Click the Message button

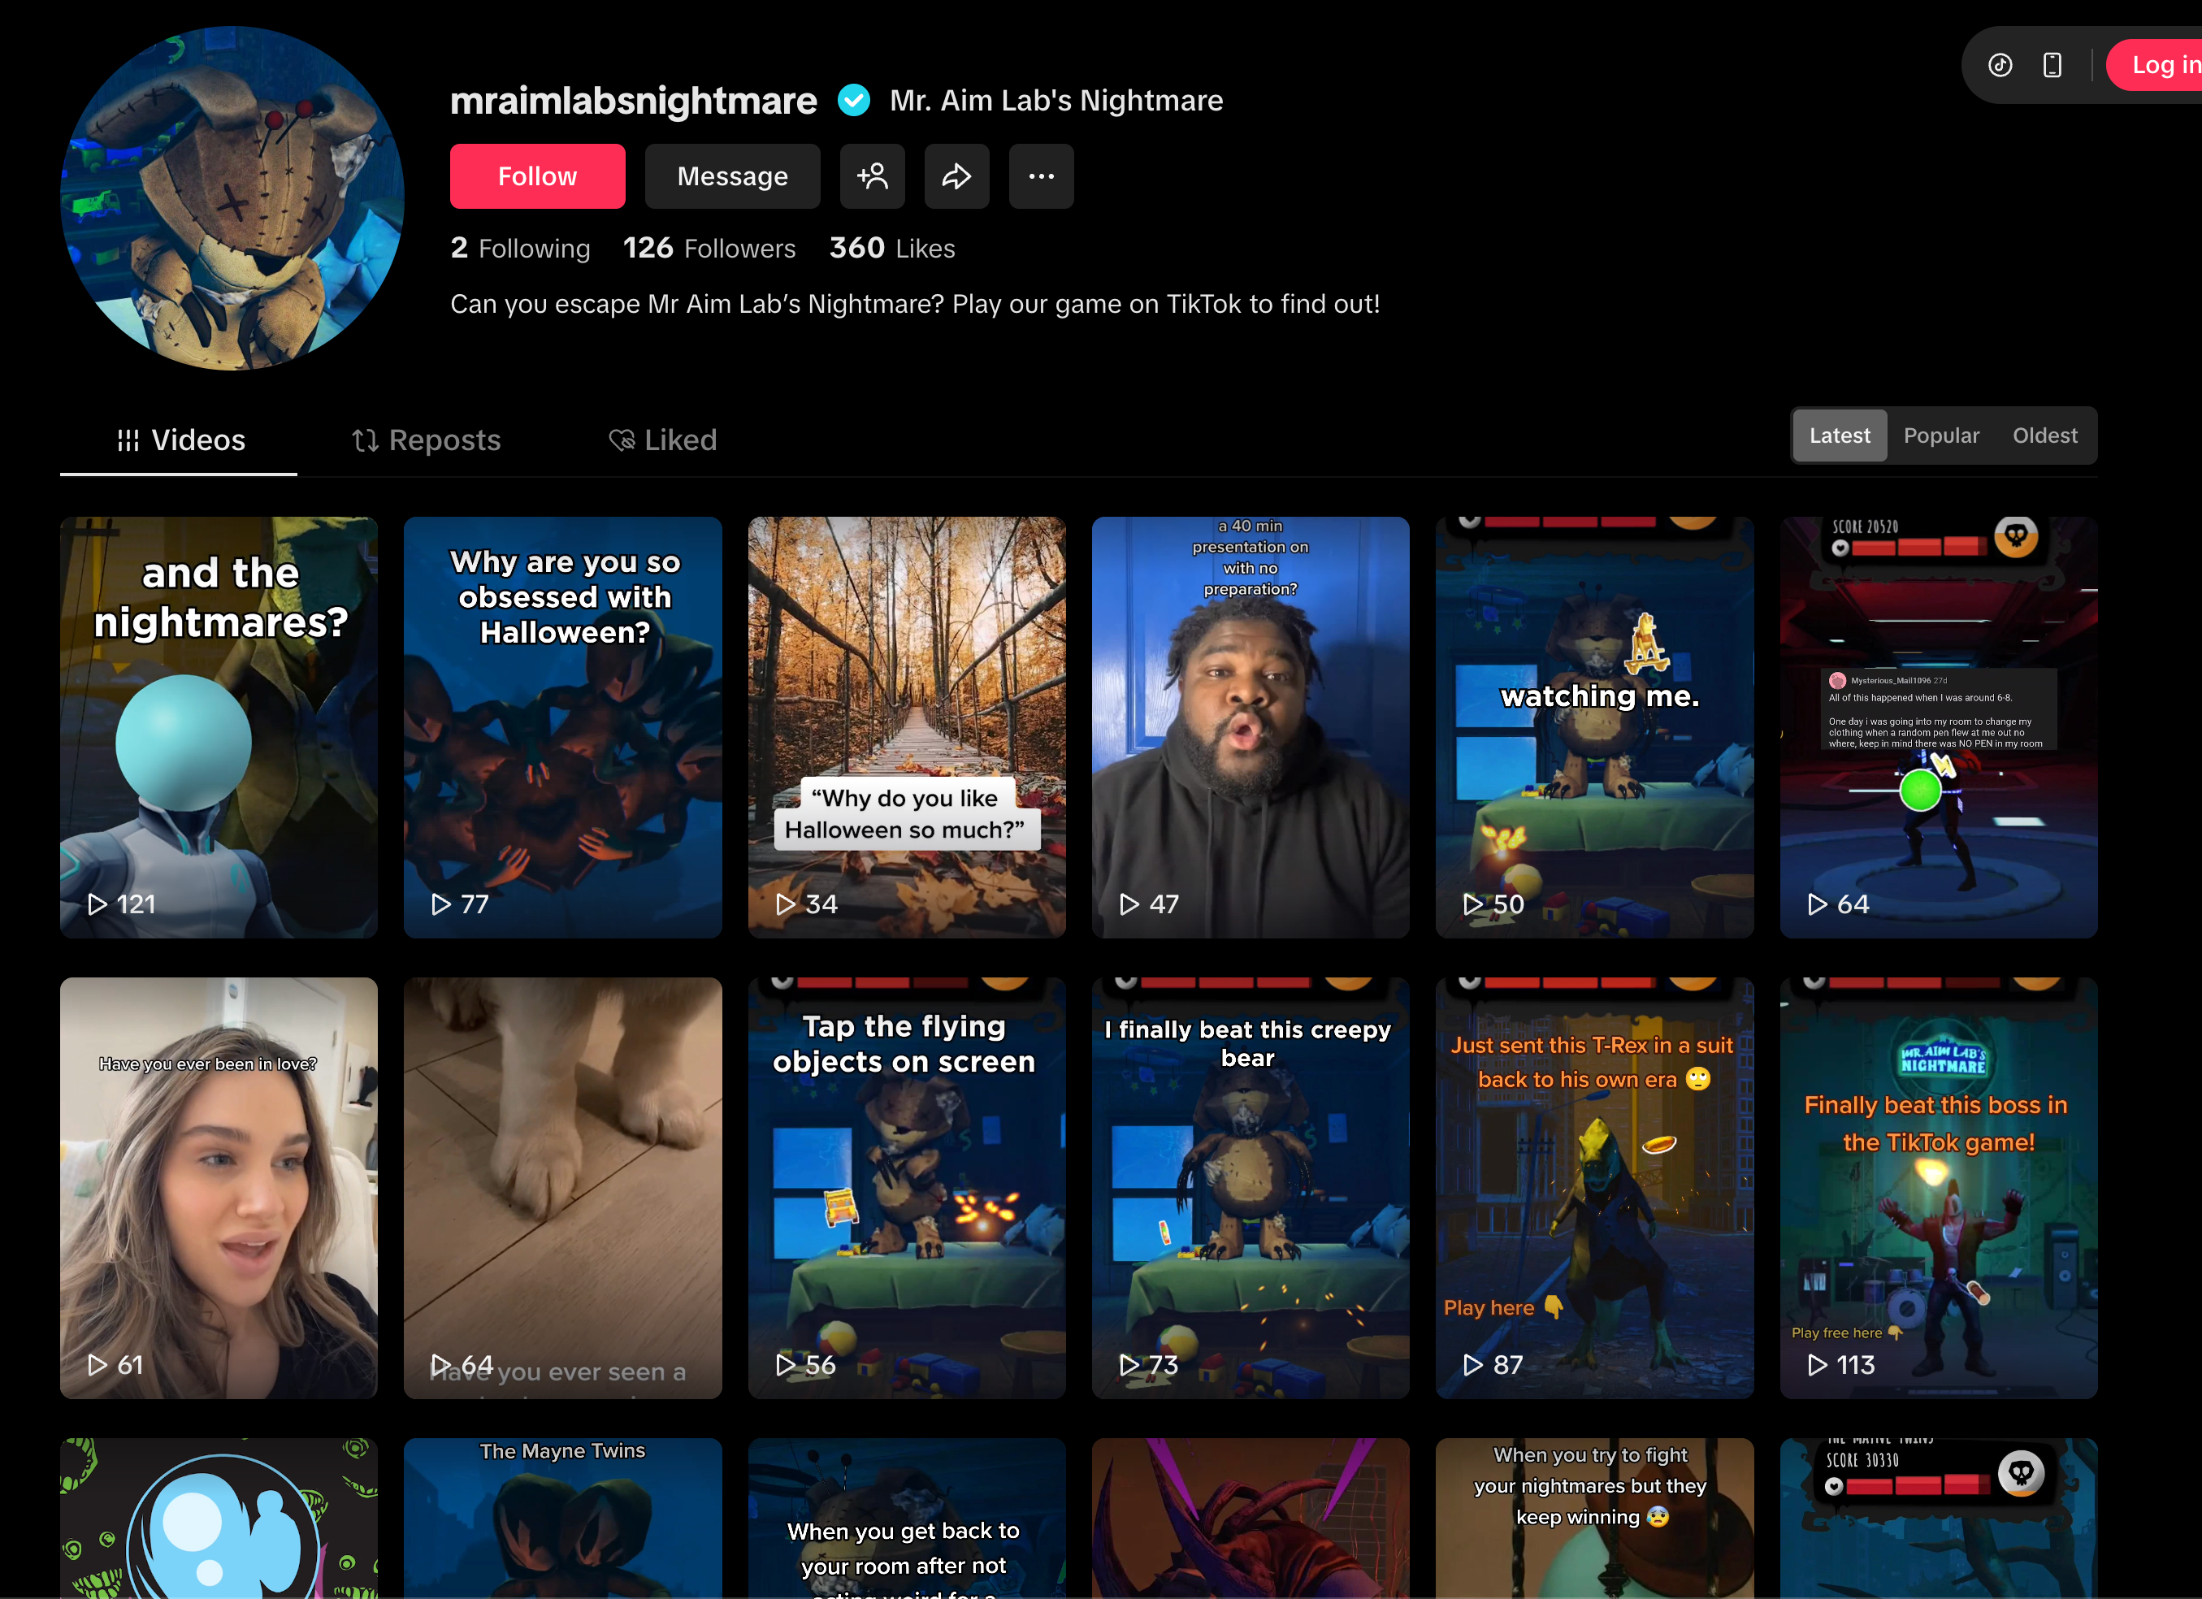pyautogui.click(x=732, y=175)
